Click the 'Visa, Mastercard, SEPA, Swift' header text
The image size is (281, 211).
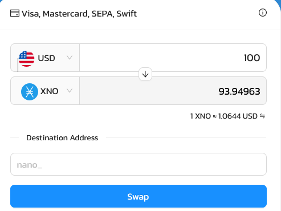79,14
